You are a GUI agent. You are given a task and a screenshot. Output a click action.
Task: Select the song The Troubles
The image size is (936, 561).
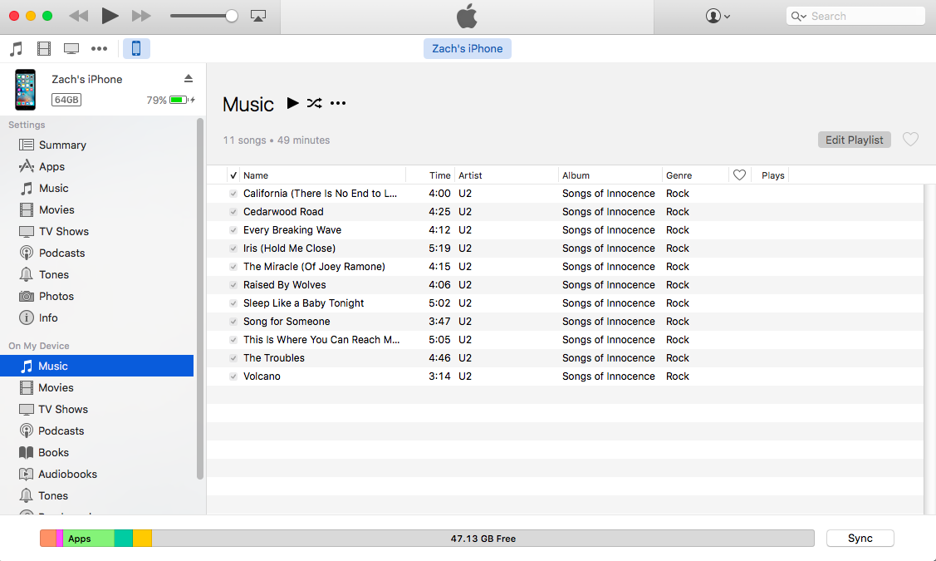pyautogui.click(x=565, y=358)
